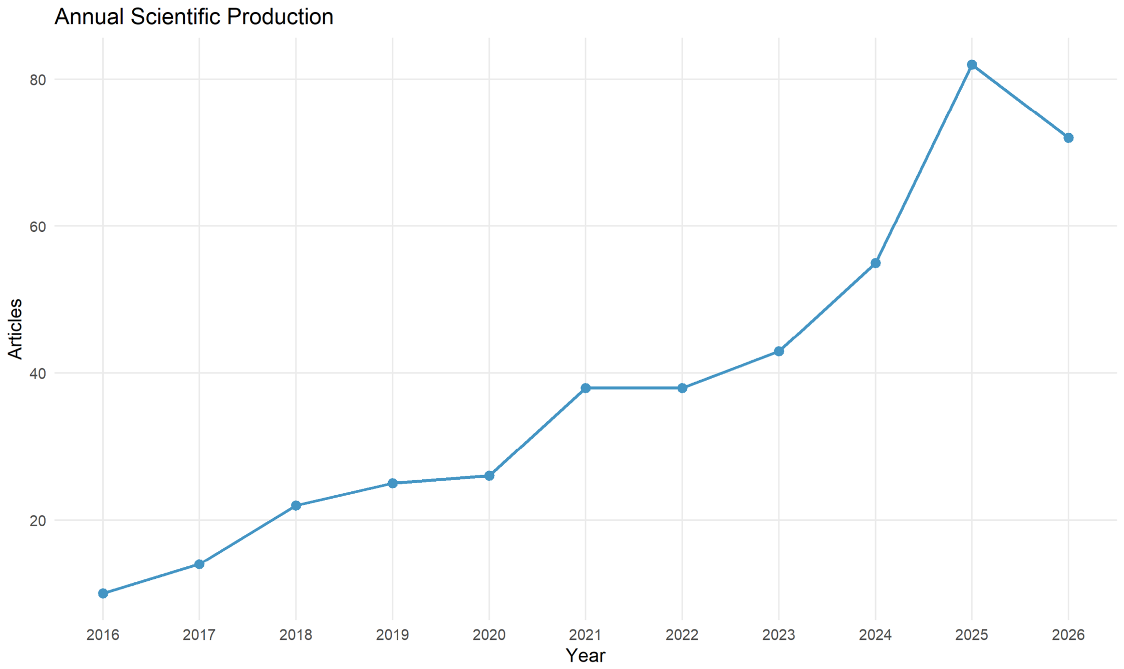Click the 2021 data point marker
The width and height of the screenshot is (1124, 669).
click(x=586, y=388)
